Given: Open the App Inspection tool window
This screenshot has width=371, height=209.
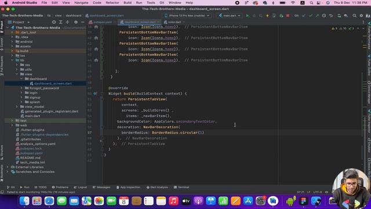Looking at the screenshot, I should pos(128,187).
